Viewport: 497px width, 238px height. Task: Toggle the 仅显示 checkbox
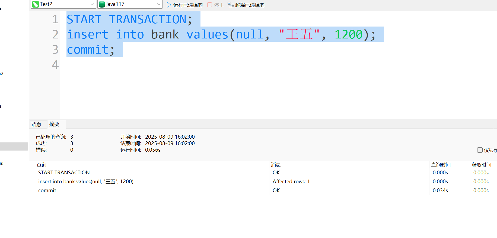tap(480, 150)
